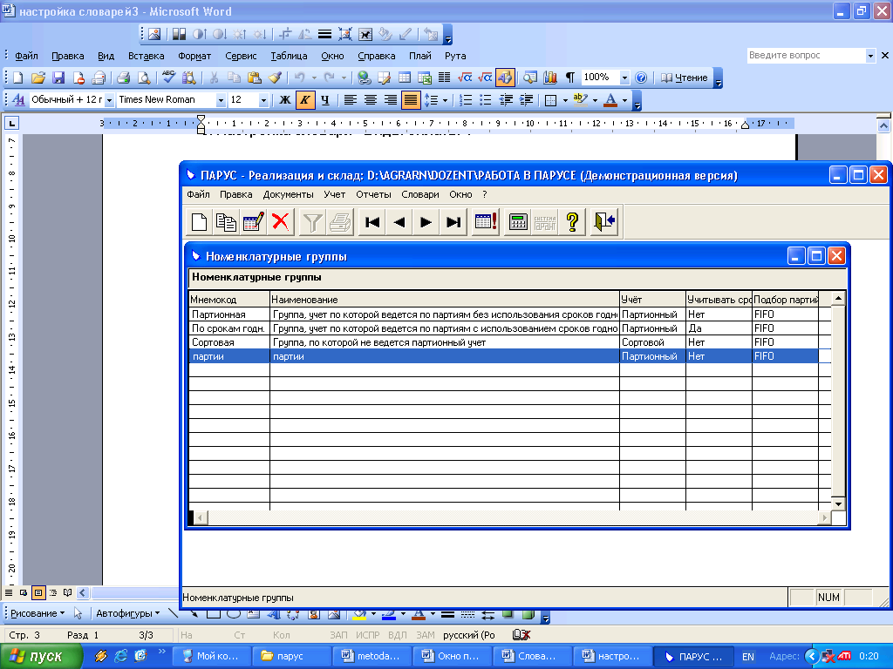
Task: Open Рисование dropdown in drawing toolbar
Action: coord(37,613)
